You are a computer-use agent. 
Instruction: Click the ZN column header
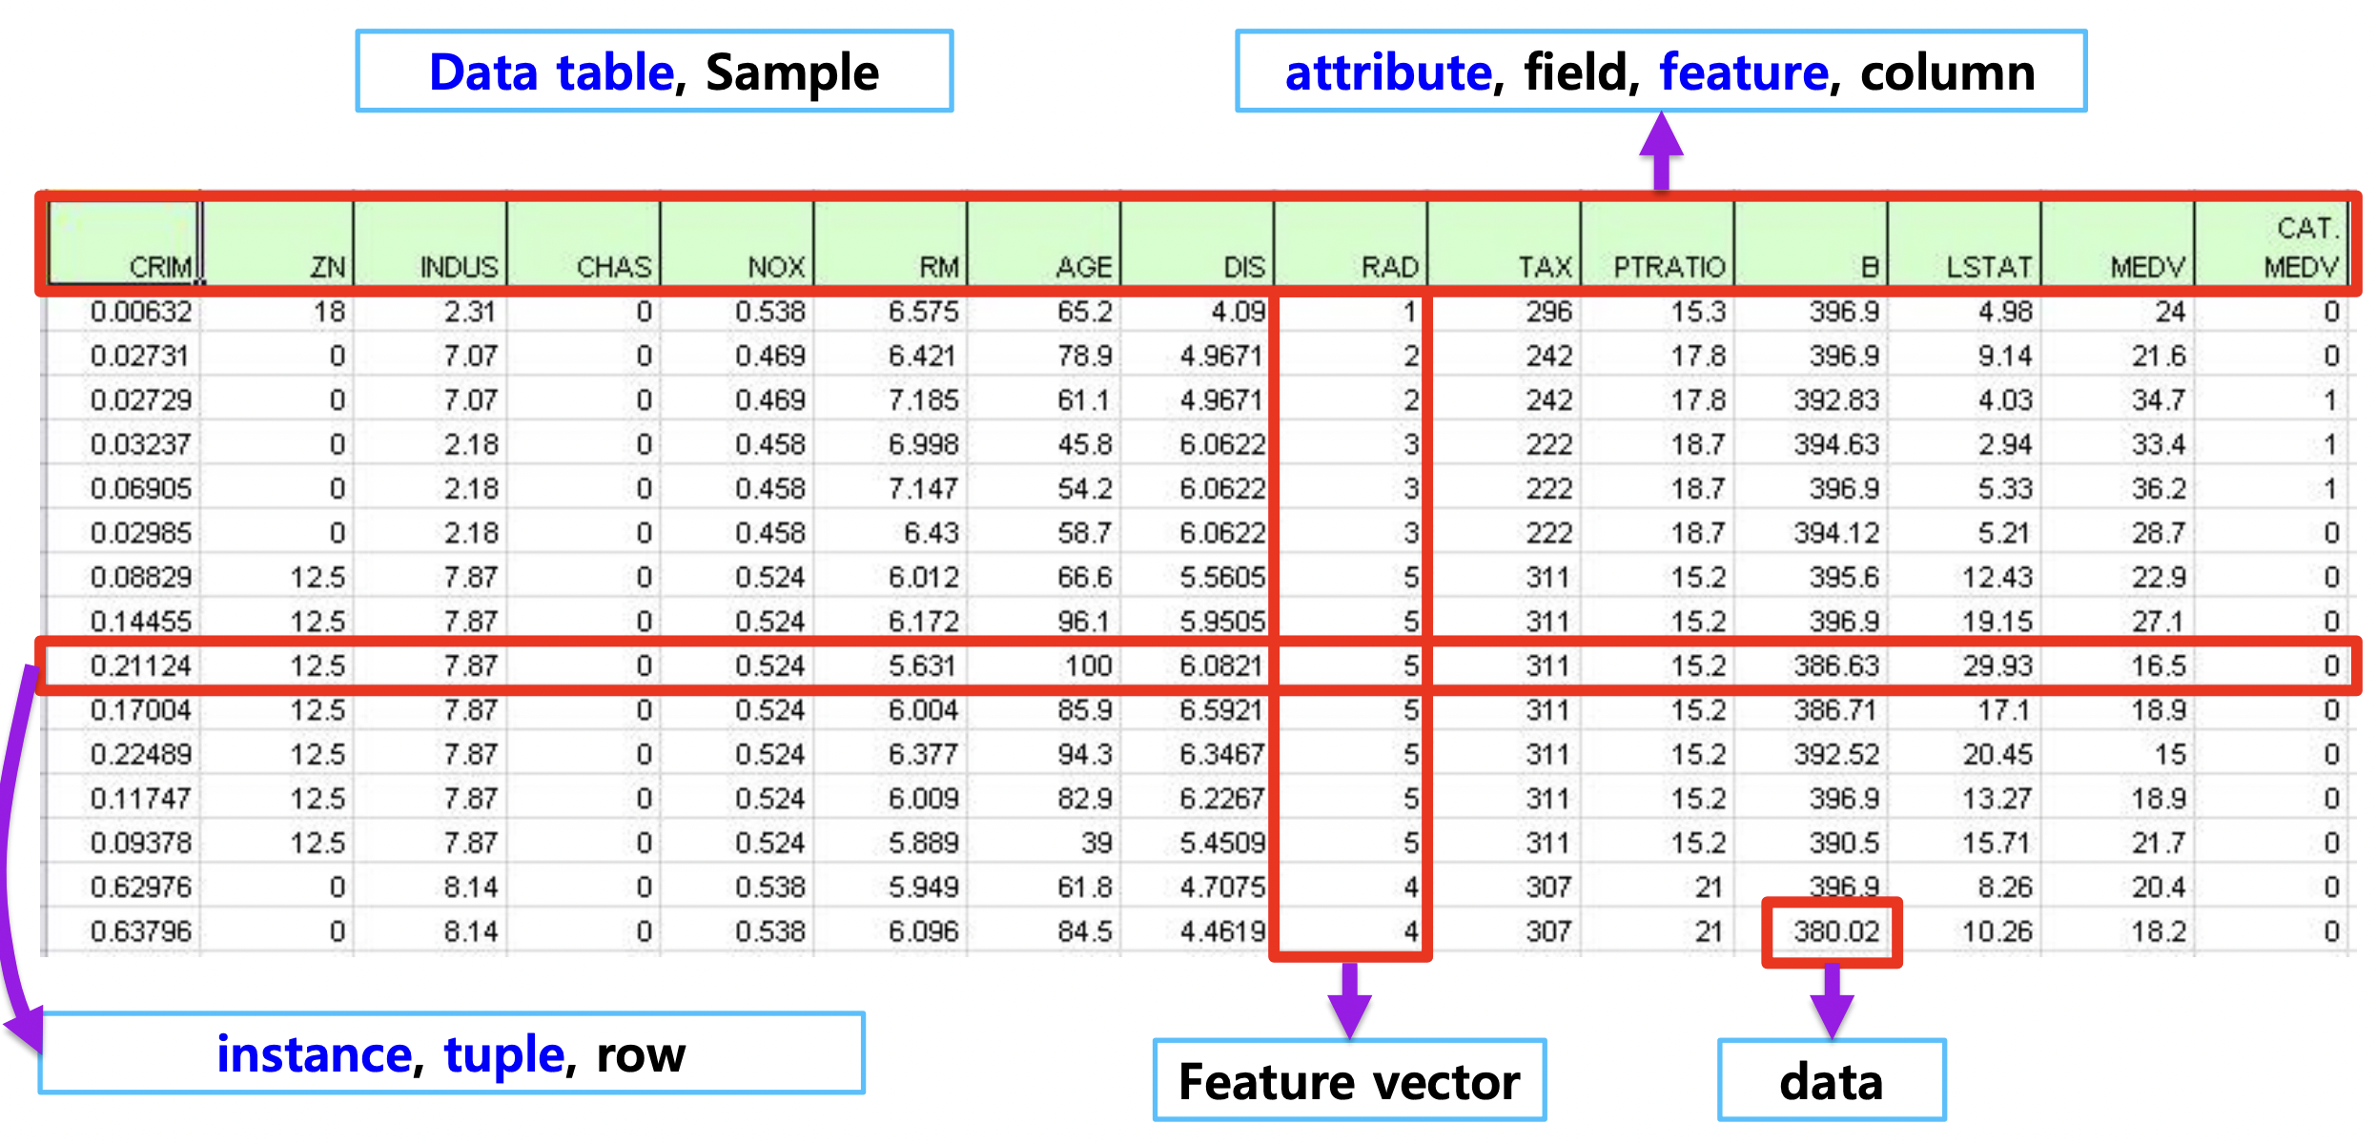[278, 243]
